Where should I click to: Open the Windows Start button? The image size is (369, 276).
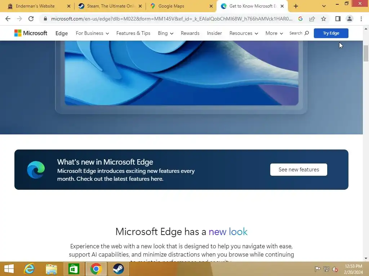click(x=9, y=269)
